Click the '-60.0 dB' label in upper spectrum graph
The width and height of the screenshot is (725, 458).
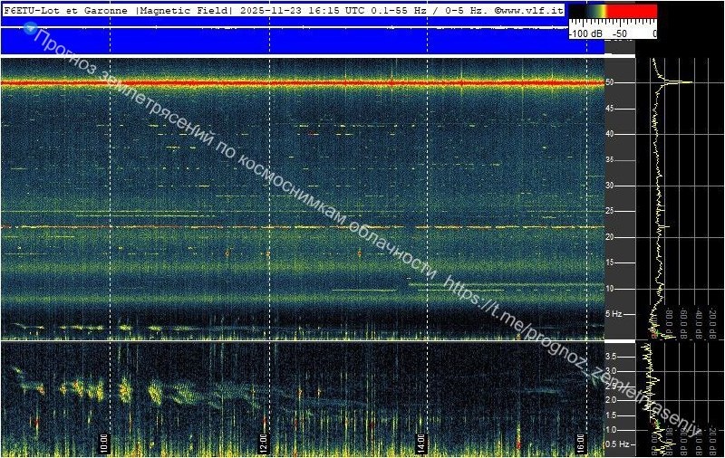pos(683,324)
